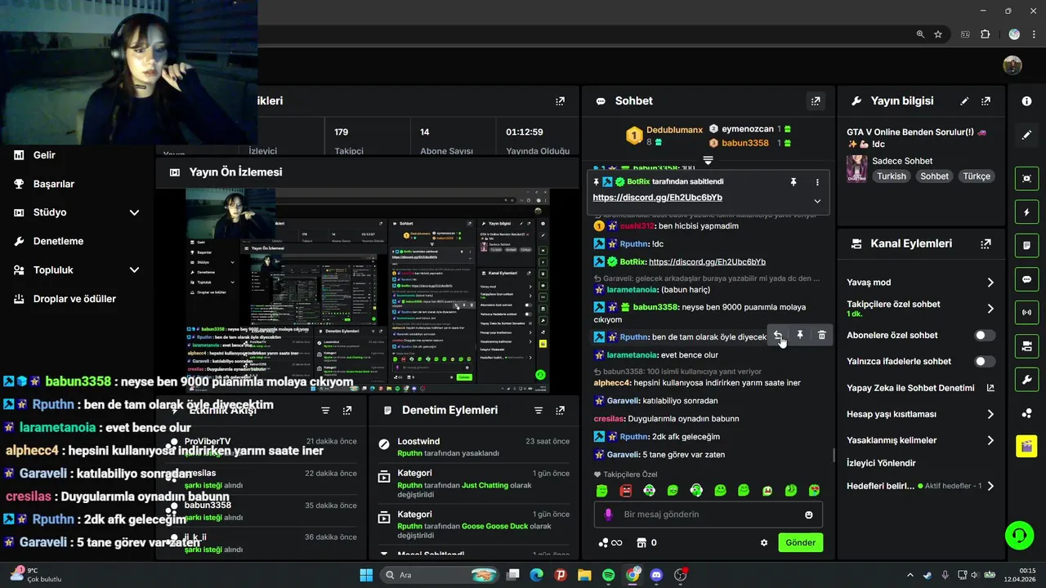The height and width of the screenshot is (588, 1046).
Task: Focus the Bir mesaj gönderin input
Action: [x=708, y=514]
